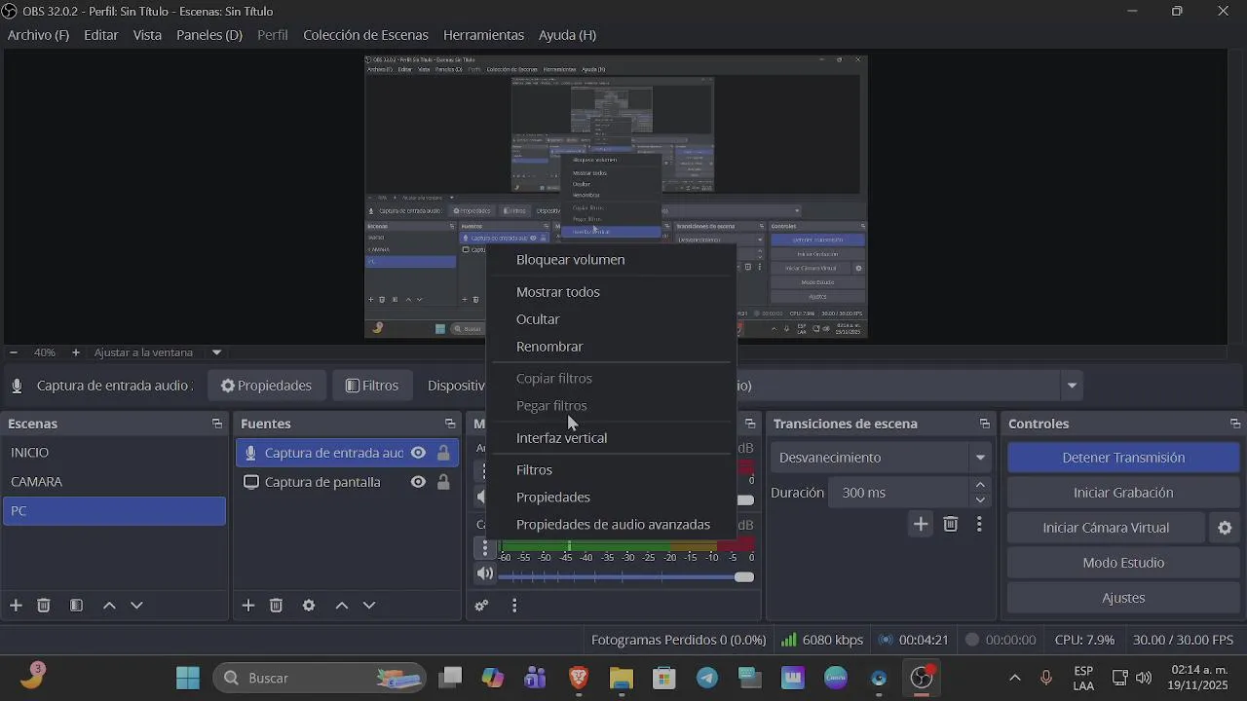This screenshot has width=1247, height=701.
Task: Mute channel via speaker icon below green meter
Action: pos(484,574)
